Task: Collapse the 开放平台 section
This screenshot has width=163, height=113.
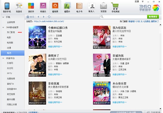Action: [x=3, y=58]
